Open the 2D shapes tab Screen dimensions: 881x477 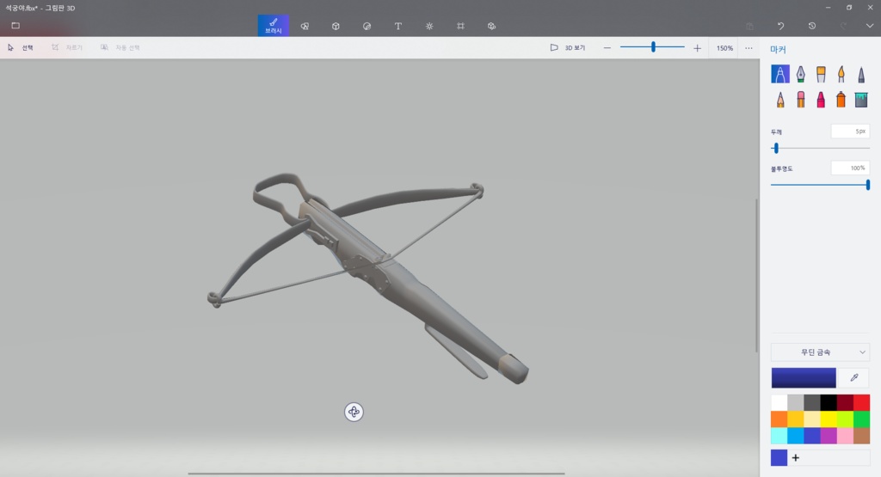(305, 26)
